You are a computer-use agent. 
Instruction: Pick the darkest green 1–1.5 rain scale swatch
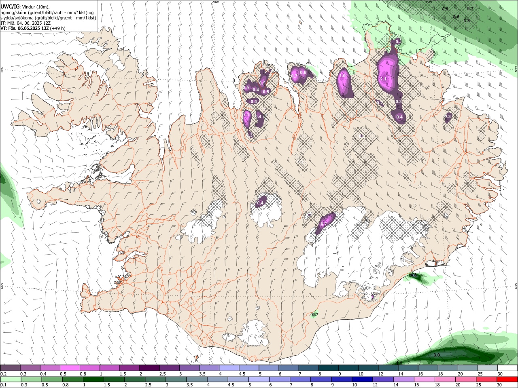(x=93, y=379)
